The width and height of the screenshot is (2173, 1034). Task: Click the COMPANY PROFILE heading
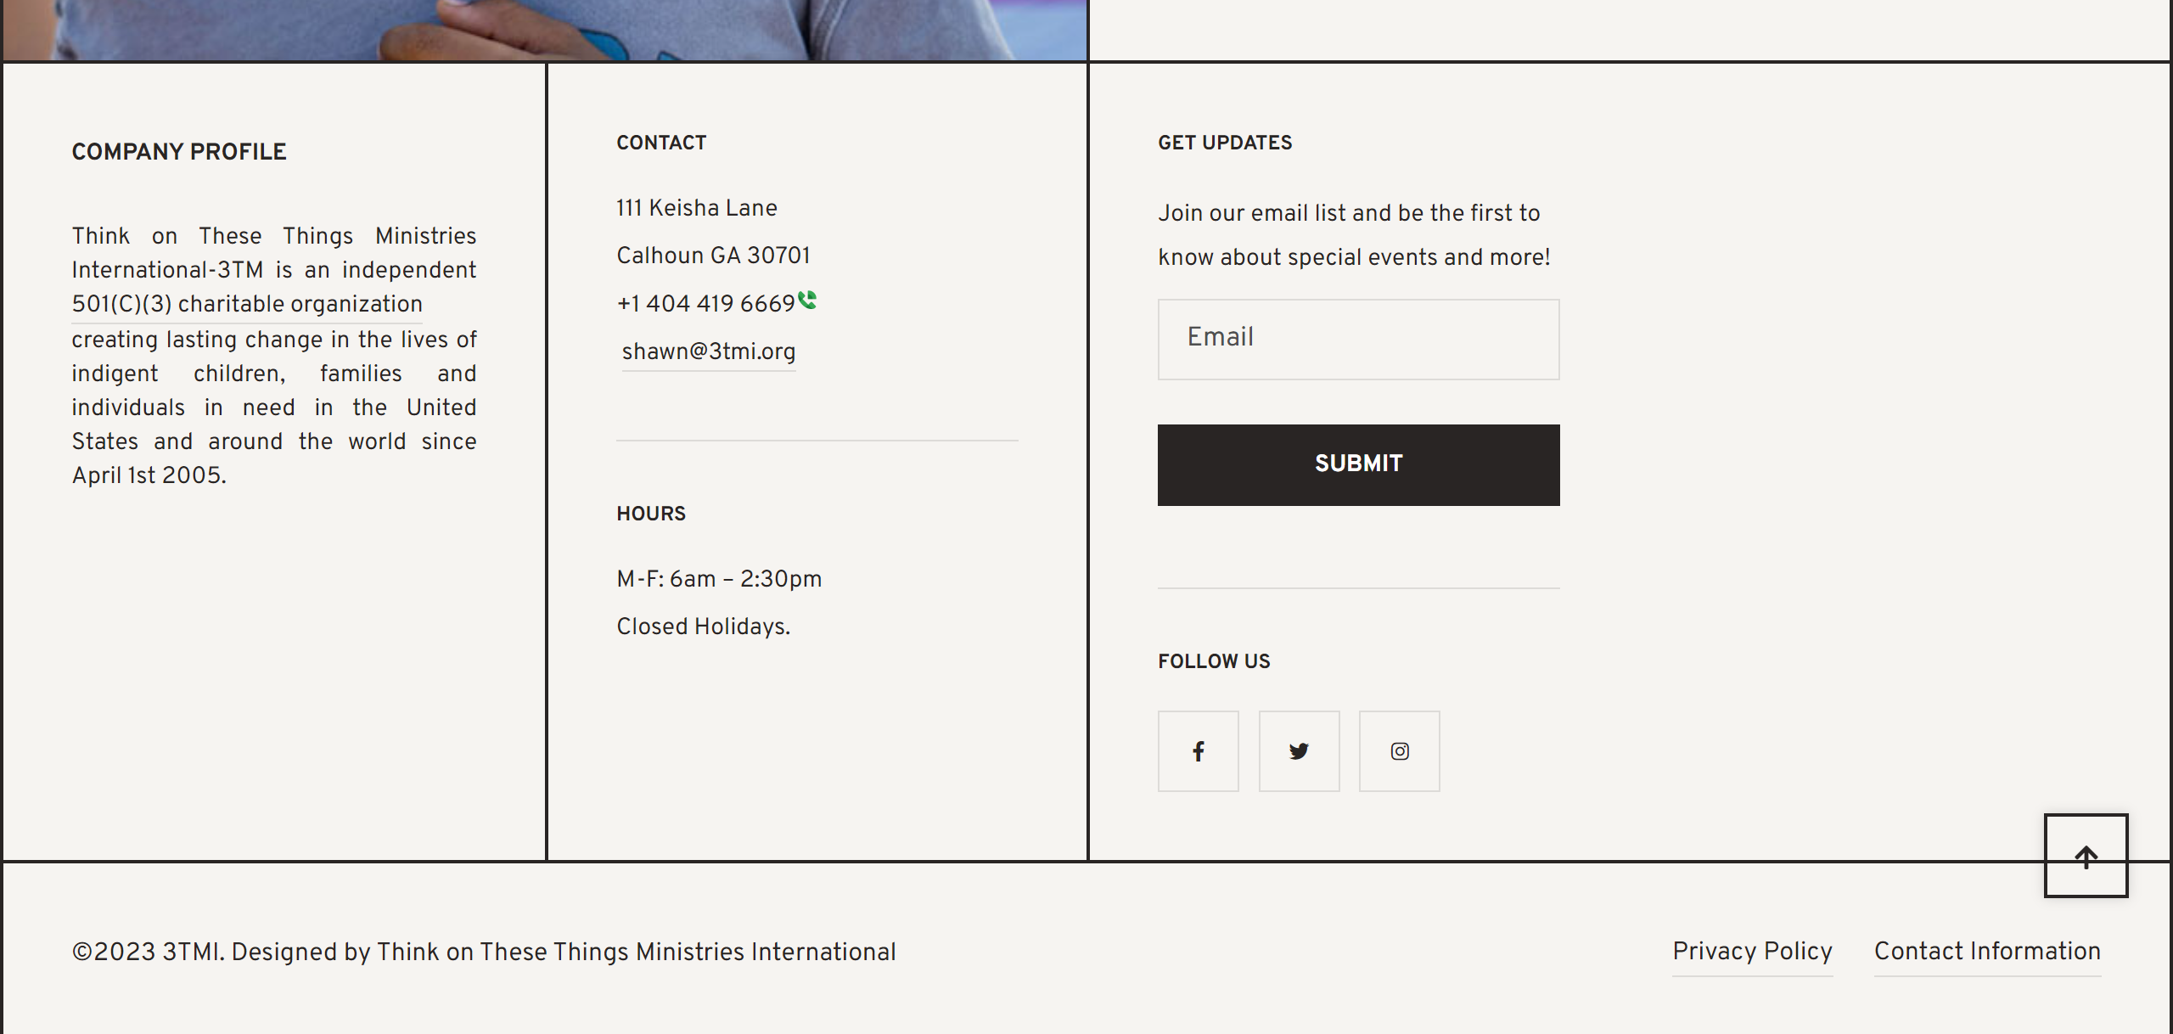pos(179,152)
